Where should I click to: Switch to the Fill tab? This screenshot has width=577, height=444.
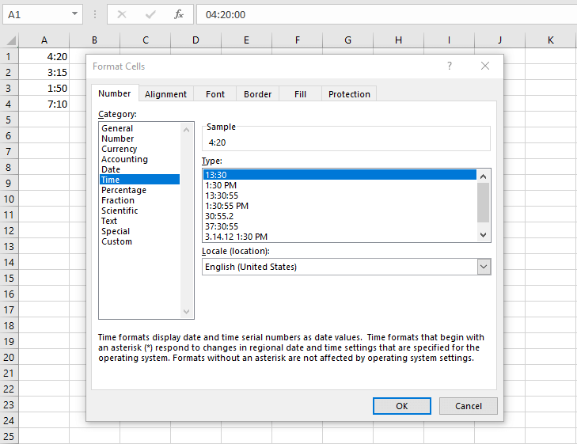click(x=300, y=94)
